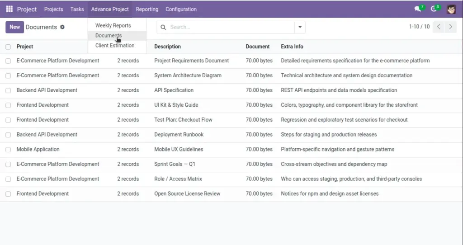The height and width of the screenshot is (245, 463).
Task: Toggle the select-all checkbox in header
Action: pyautogui.click(x=8, y=47)
